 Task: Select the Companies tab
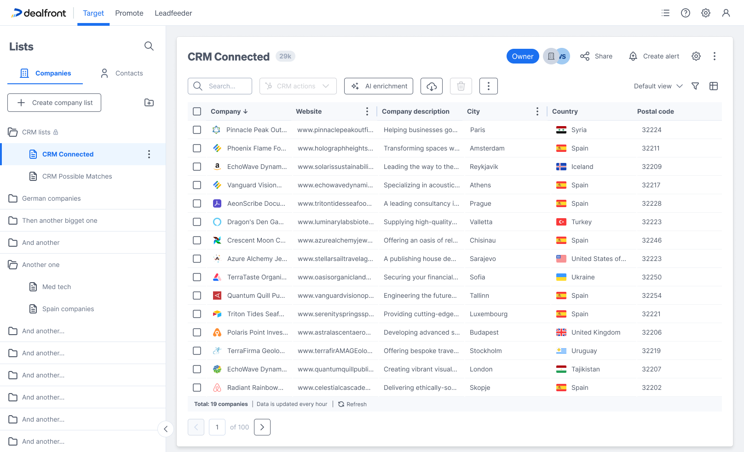(x=45, y=73)
